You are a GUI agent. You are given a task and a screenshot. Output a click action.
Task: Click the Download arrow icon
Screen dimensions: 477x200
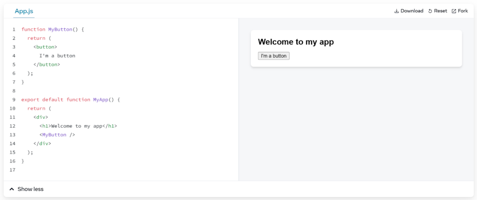(396, 11)
